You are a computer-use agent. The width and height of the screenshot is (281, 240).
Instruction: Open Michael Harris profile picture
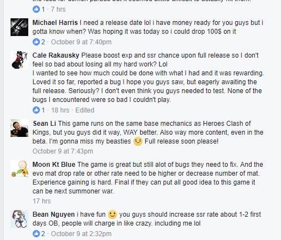pos(19,27)
